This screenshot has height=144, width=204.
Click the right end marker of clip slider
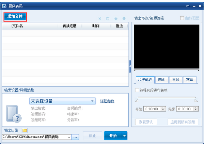pos(196,101)
